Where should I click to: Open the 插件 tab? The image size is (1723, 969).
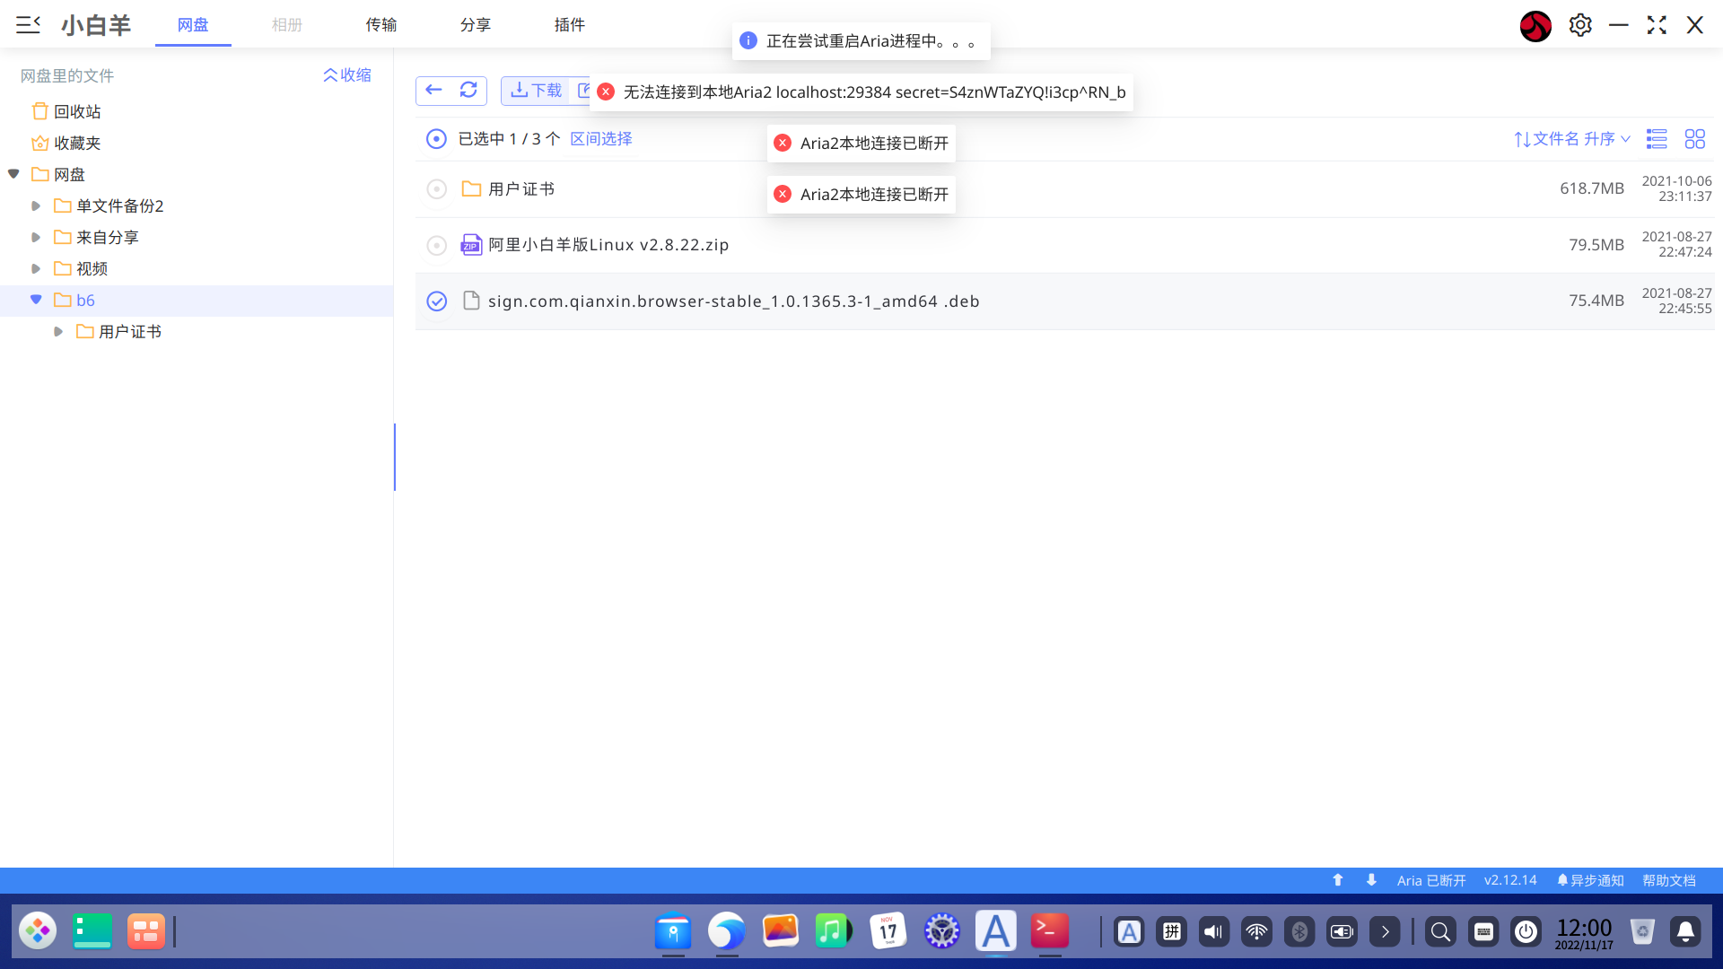[569, 25]
